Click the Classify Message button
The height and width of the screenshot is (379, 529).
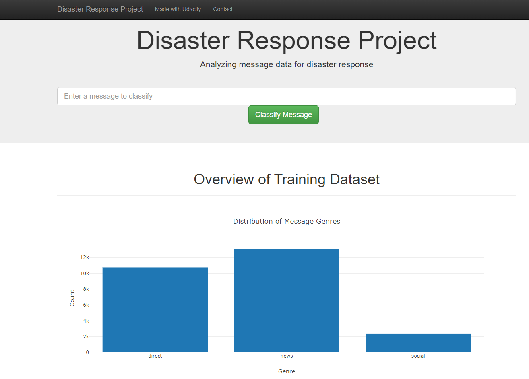tap(283, 114)
